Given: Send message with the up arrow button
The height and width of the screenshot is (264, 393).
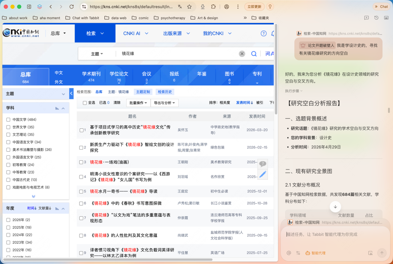Looking at the screenshot, I should (x=382, y=253).
